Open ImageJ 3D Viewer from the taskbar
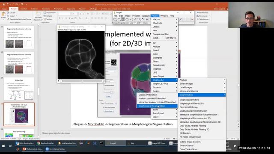 tap(157, 143)
